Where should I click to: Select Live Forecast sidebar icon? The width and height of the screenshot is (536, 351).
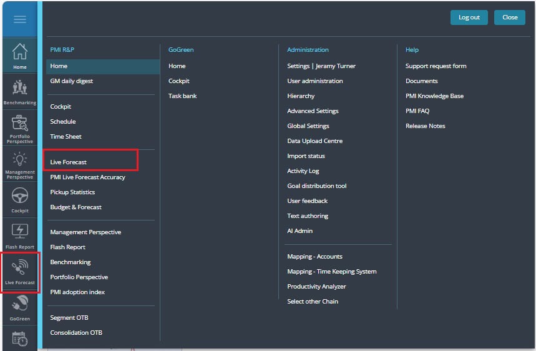tap(20, 272)
